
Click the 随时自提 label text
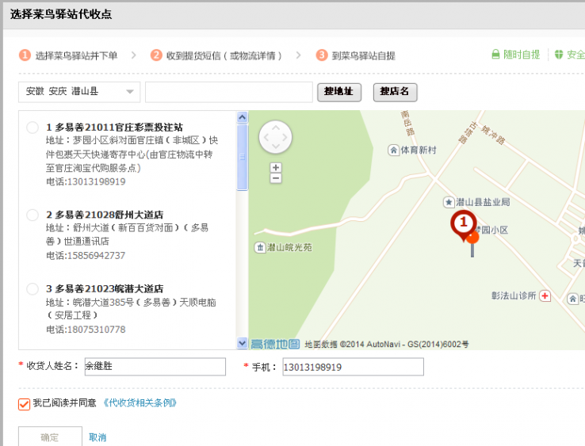(522, 55)
